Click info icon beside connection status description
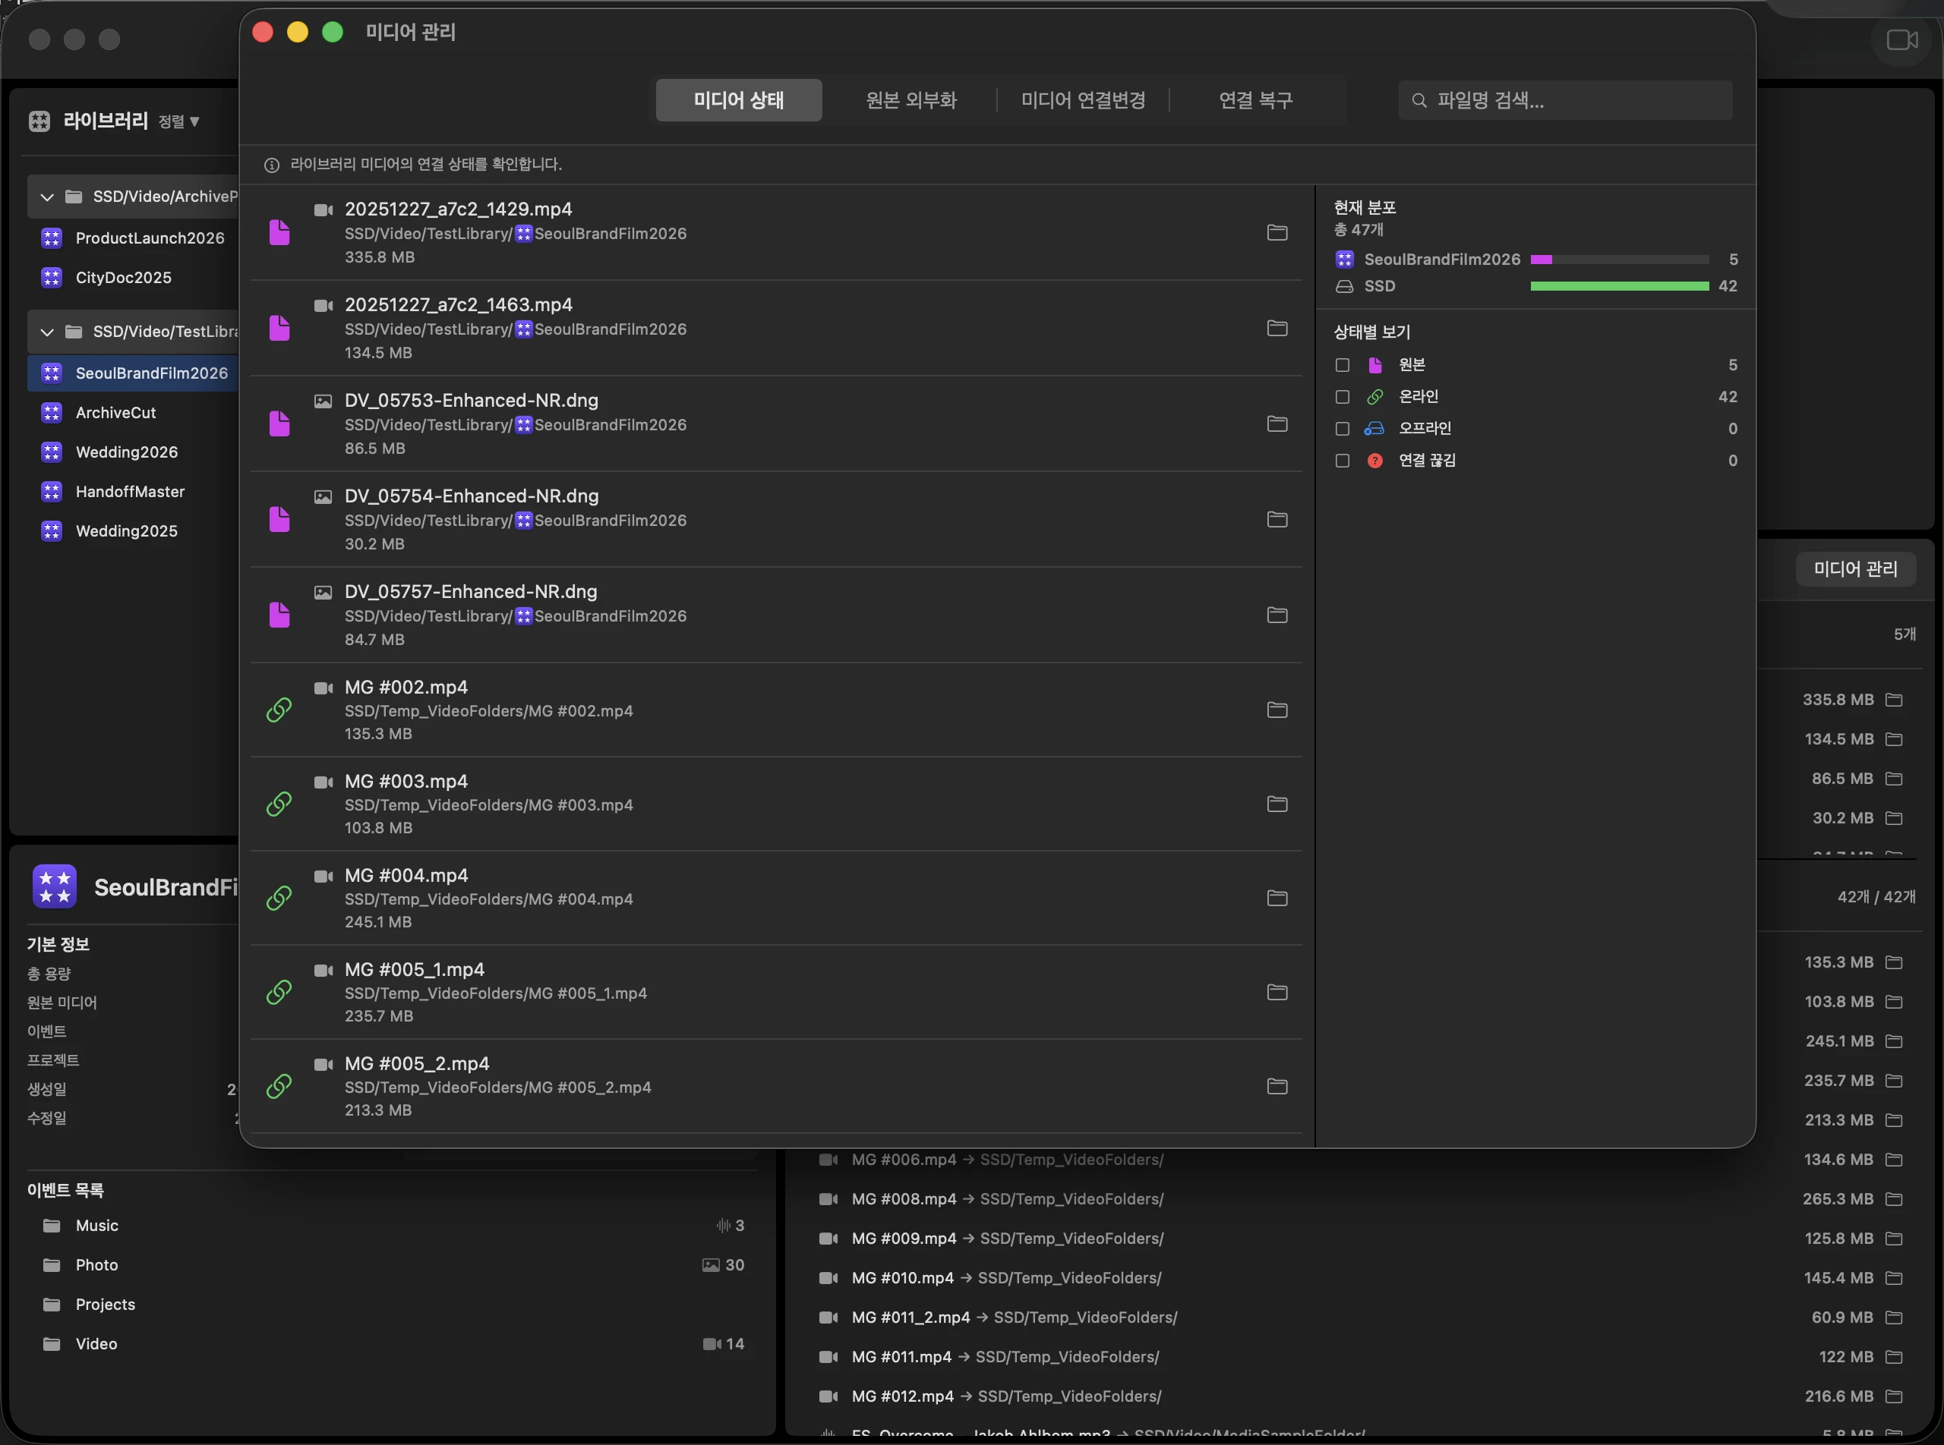 point(272,165)
